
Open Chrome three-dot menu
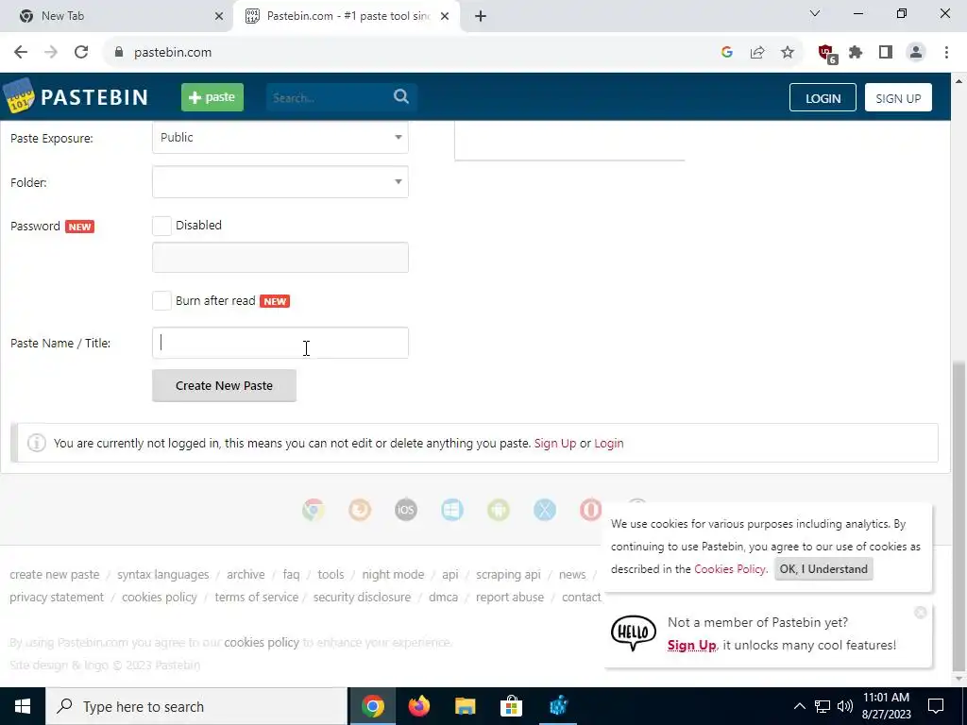946,53
